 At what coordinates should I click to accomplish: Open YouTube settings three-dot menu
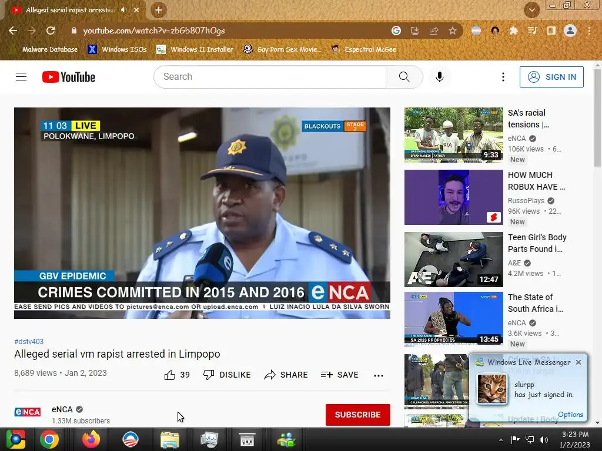coord(503,77)
